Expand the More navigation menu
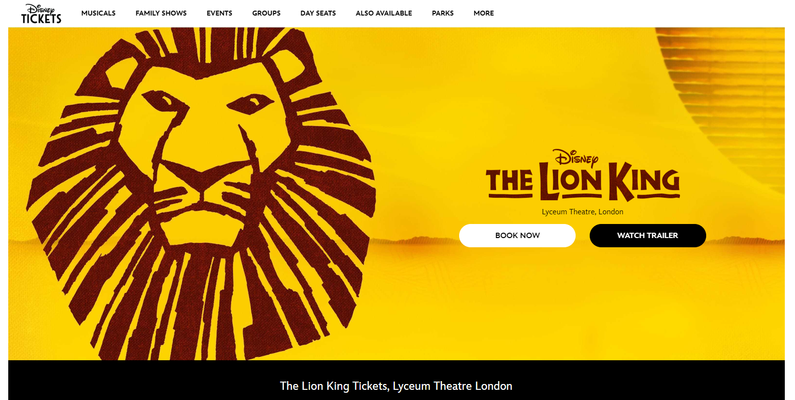 [484, 13]
